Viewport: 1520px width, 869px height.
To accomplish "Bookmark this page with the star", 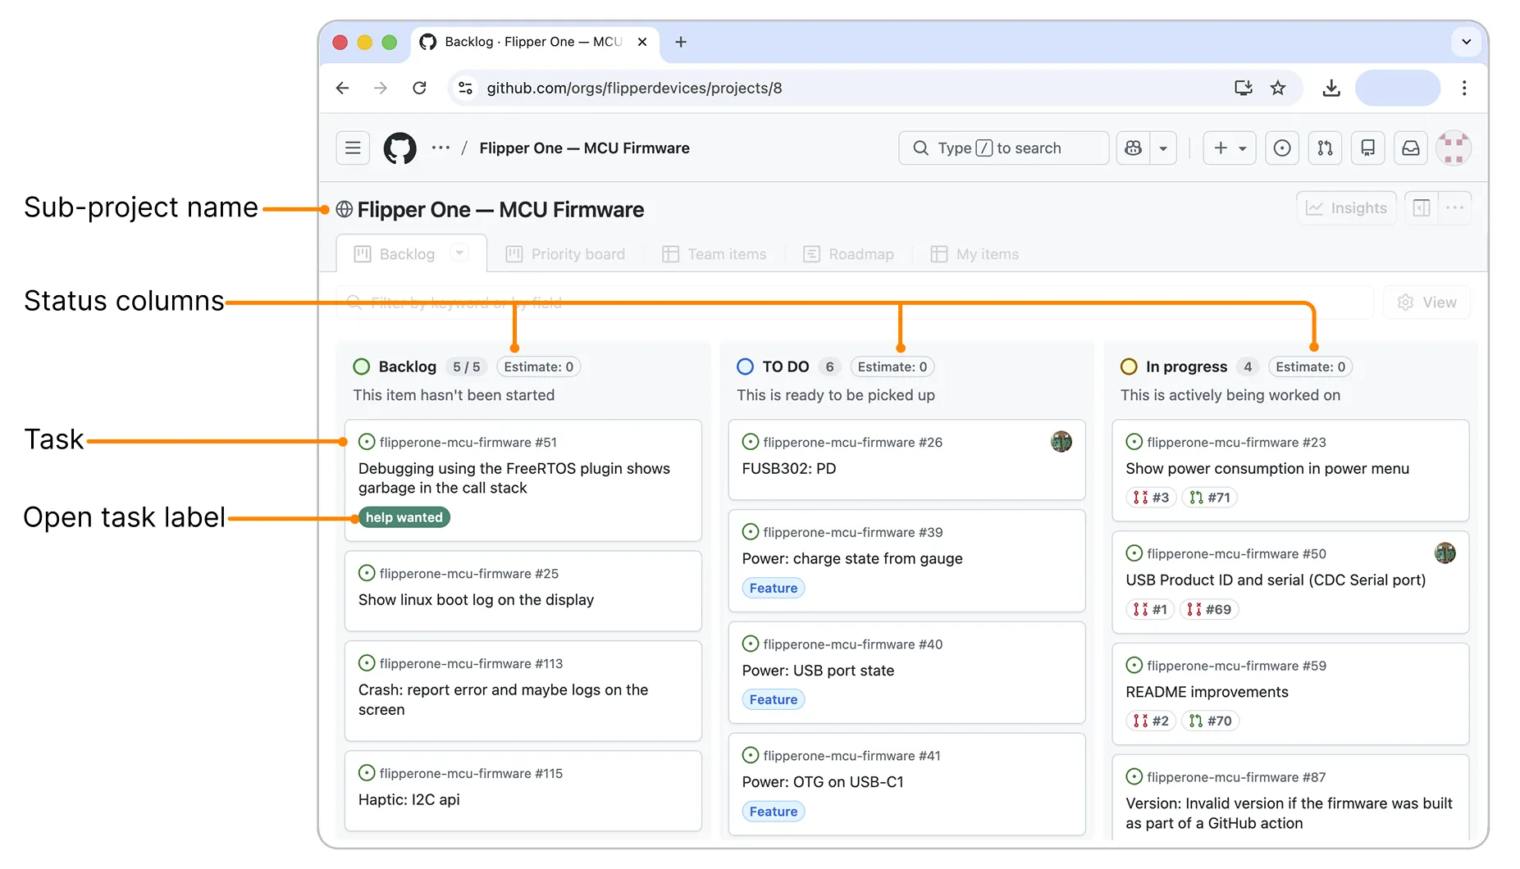I will click(1278, 88).
